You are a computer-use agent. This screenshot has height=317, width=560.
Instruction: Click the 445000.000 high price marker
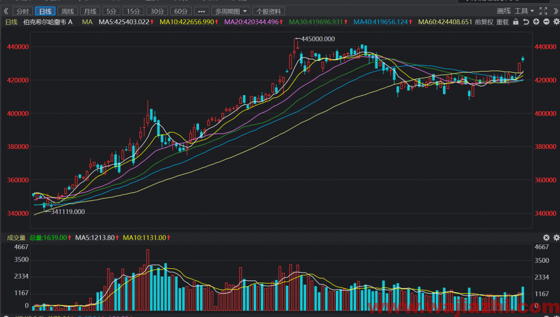pos(318,39)
